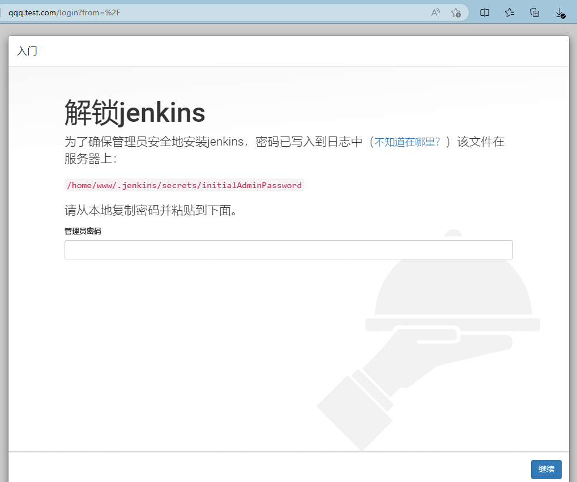The height and width of the screenshot is (482, 577).
Task: Open the Favorites list icon
Action: point(510,12)
